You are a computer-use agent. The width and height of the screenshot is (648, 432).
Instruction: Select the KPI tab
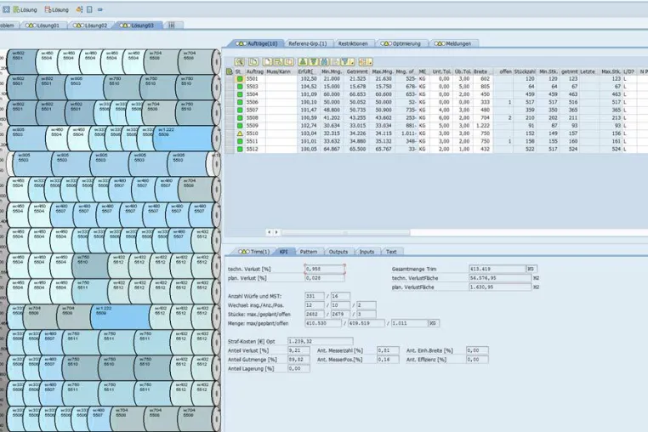point(283,252)
